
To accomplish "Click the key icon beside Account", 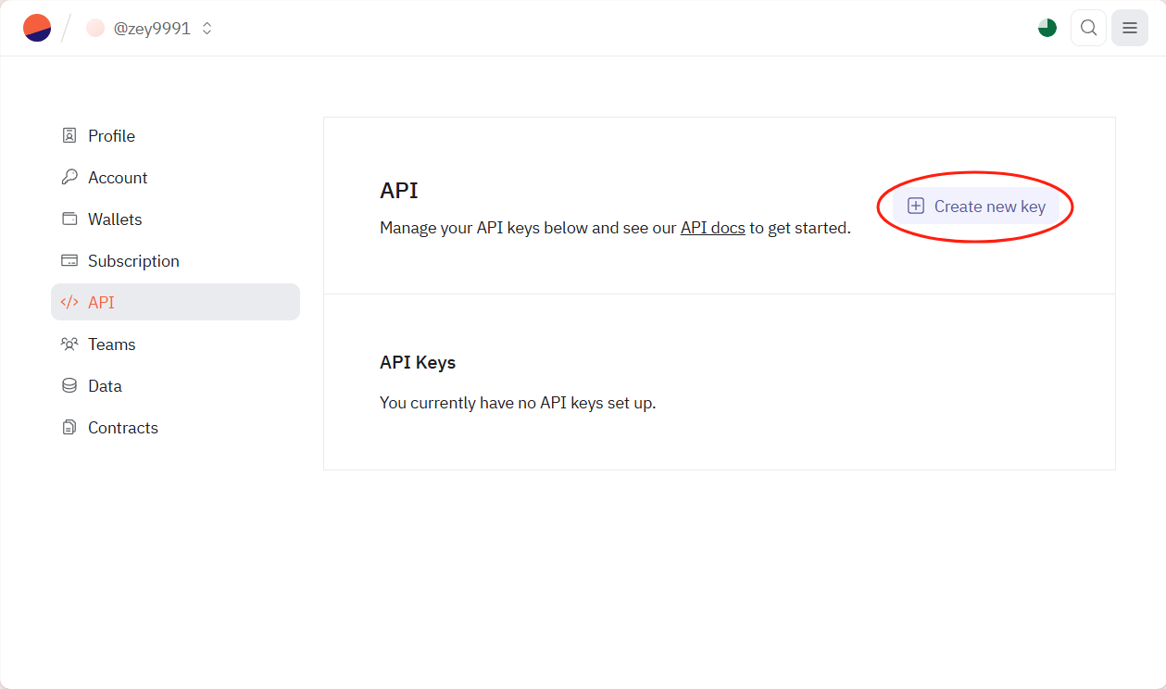I will 69,178.
